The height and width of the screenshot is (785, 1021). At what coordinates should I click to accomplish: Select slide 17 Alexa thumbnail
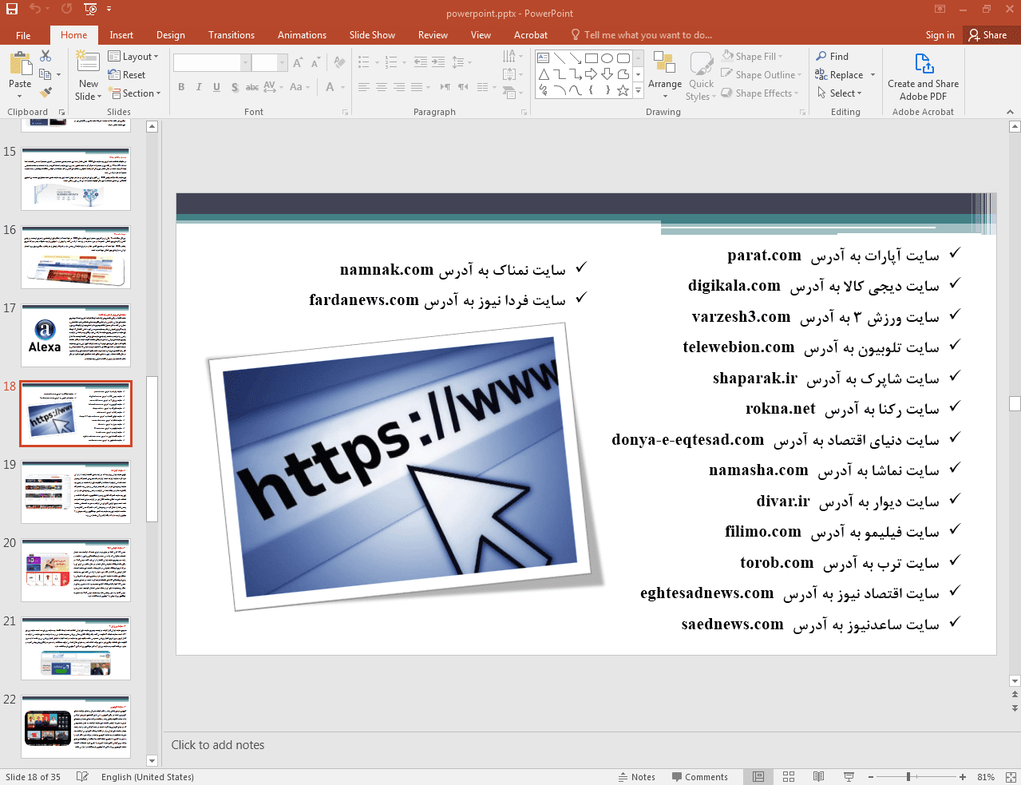click(76, 335)
